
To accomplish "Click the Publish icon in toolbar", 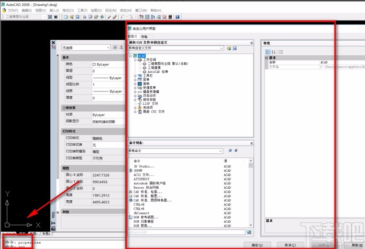I will tap(96, 17).
